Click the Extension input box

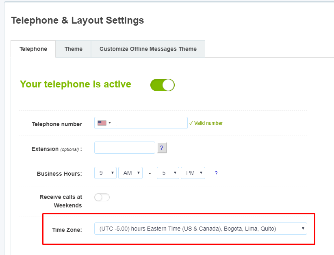coord(125,148)
